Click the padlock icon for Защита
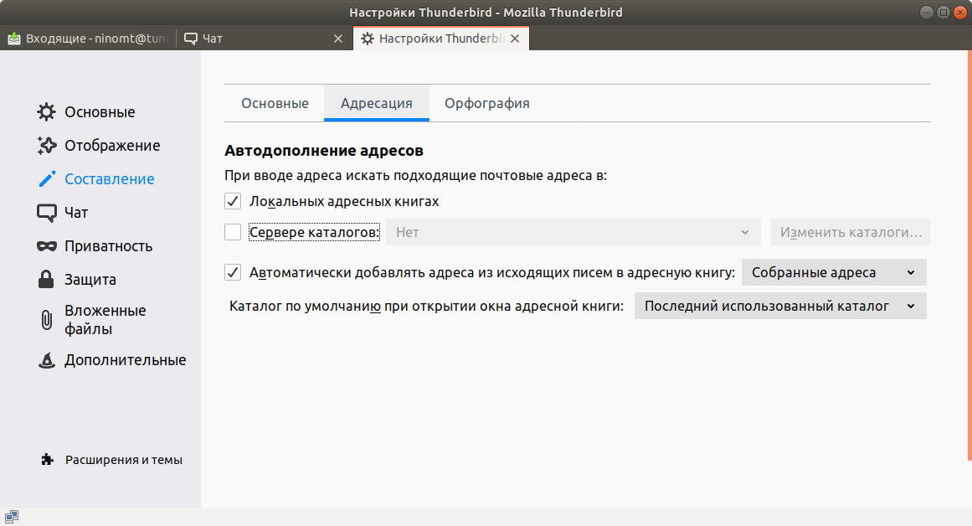Screen dimensions: 972x526 pyautogui.click(x=47, y=280)
